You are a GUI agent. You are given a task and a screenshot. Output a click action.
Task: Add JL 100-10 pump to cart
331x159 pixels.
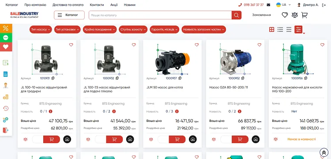[x=52, y=140]
